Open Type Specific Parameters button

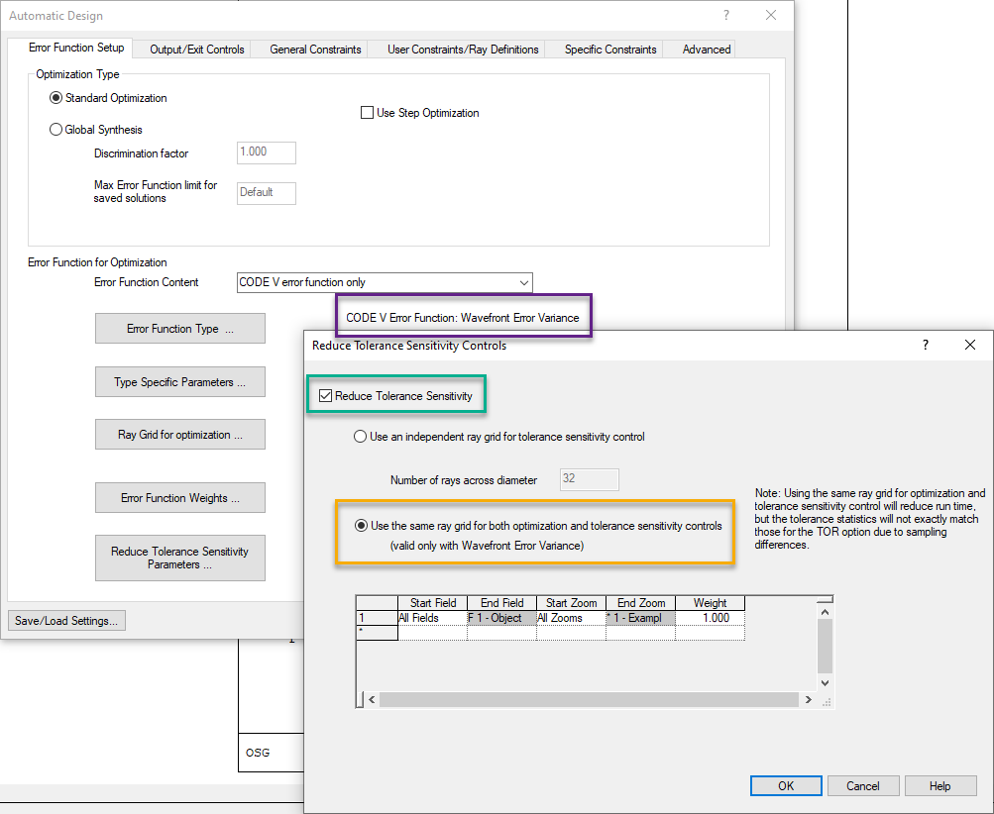click(x=180, y=381)
